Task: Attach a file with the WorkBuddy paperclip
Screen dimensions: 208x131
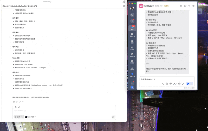Action: (x=19, y=107)
